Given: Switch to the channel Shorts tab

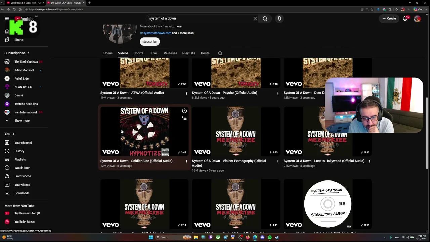Looking at the screenshot, I should (x=138, y=53).
